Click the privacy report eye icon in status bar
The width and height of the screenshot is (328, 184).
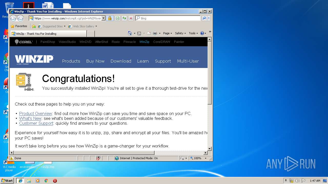pos(99,158)
